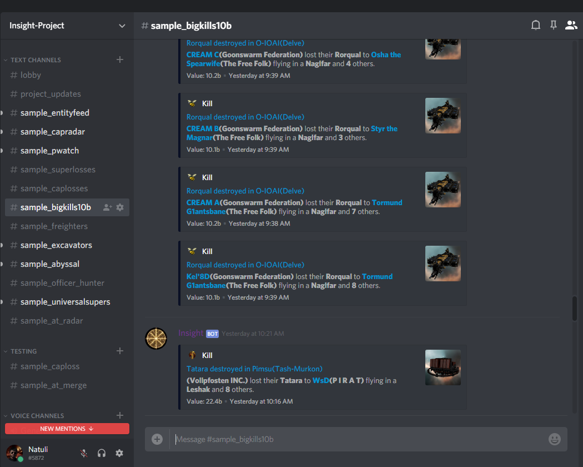This screenshot has width=583, height=467.
Task: Open the sample_entityfeed channel
Action: coord(67,113)
